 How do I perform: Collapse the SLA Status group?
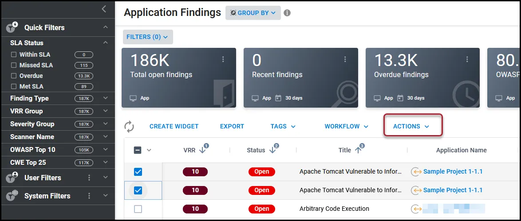pos(105,43)
